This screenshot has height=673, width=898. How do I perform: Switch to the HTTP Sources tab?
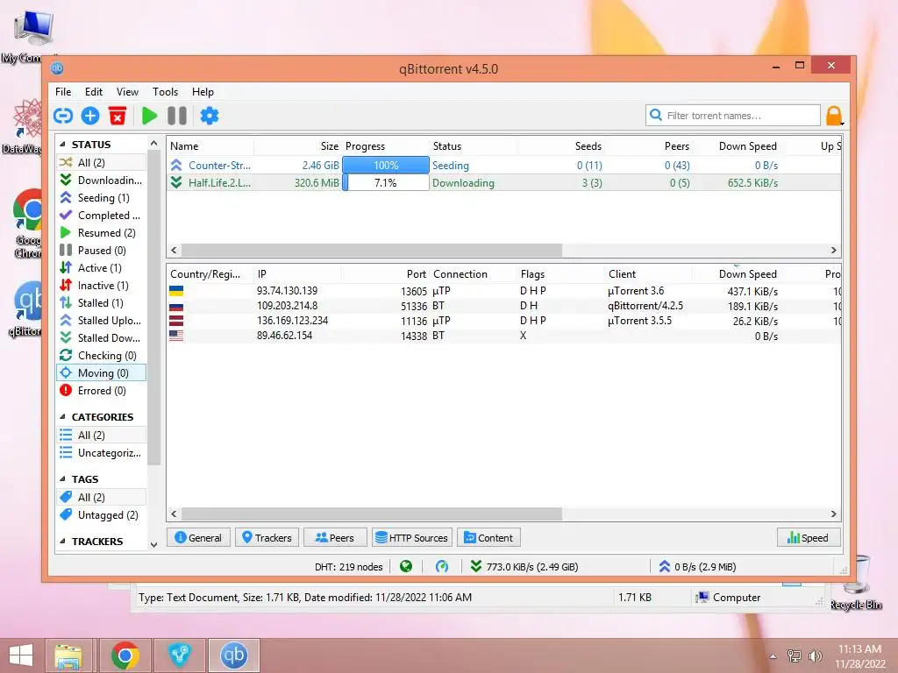tap(412, 537)
